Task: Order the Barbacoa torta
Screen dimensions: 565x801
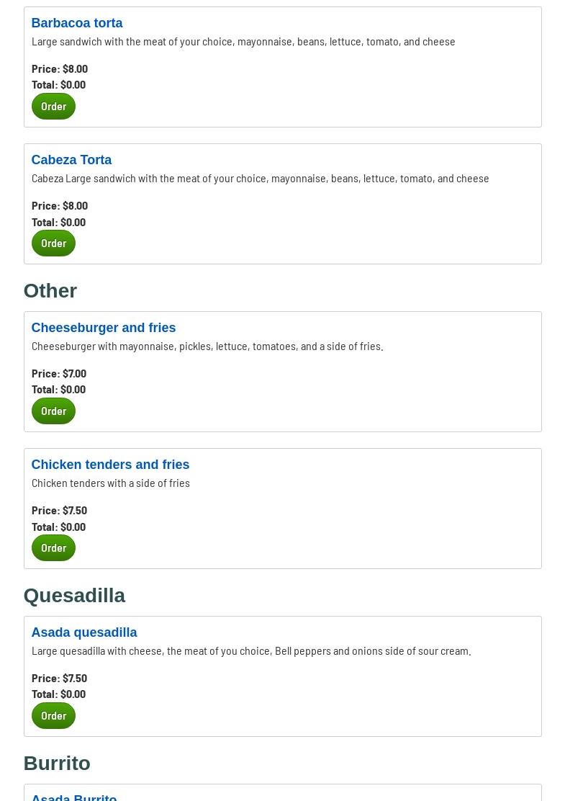Action: (53, 107)
